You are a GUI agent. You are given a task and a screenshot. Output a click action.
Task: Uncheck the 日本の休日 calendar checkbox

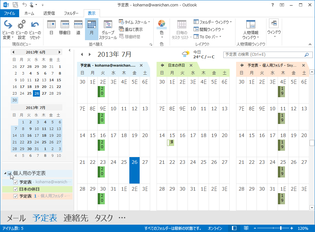point(15,189)
